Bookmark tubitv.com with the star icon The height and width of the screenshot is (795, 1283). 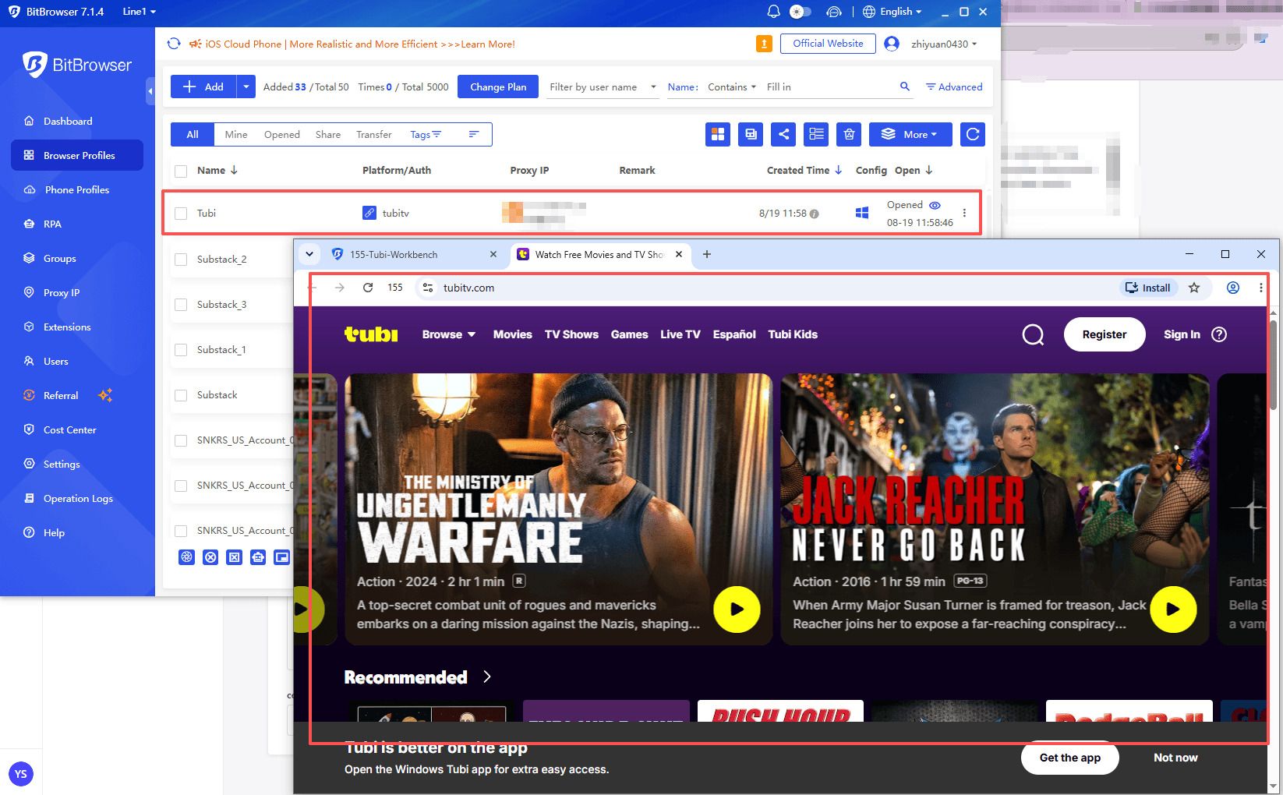pos(1194,288)
